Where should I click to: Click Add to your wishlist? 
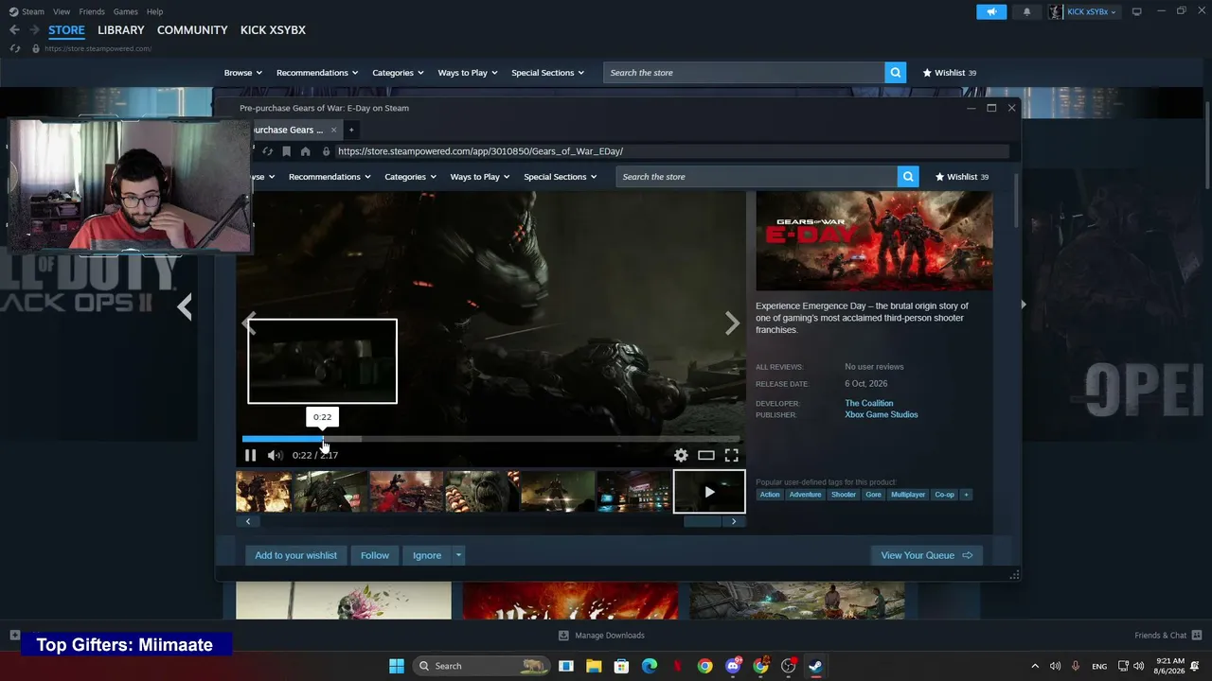click(295, 555)
